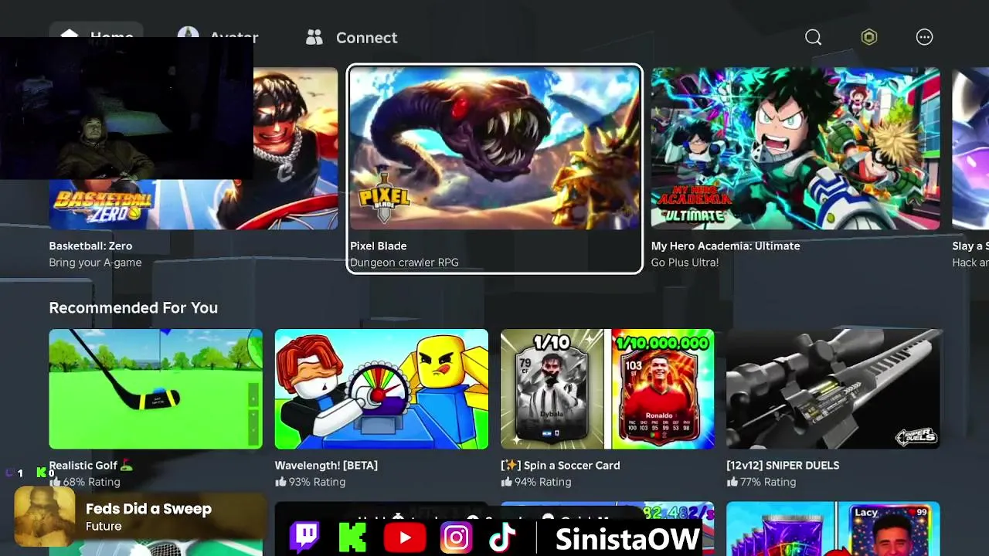Open the Lacy card game thumbnail

(x=833, y=529)
